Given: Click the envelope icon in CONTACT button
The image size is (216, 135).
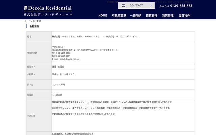Looking at the screenshot, I should pos(123,5).
